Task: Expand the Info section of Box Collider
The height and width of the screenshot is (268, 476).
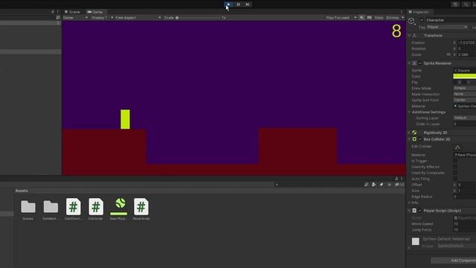Action: coord(409,202)
